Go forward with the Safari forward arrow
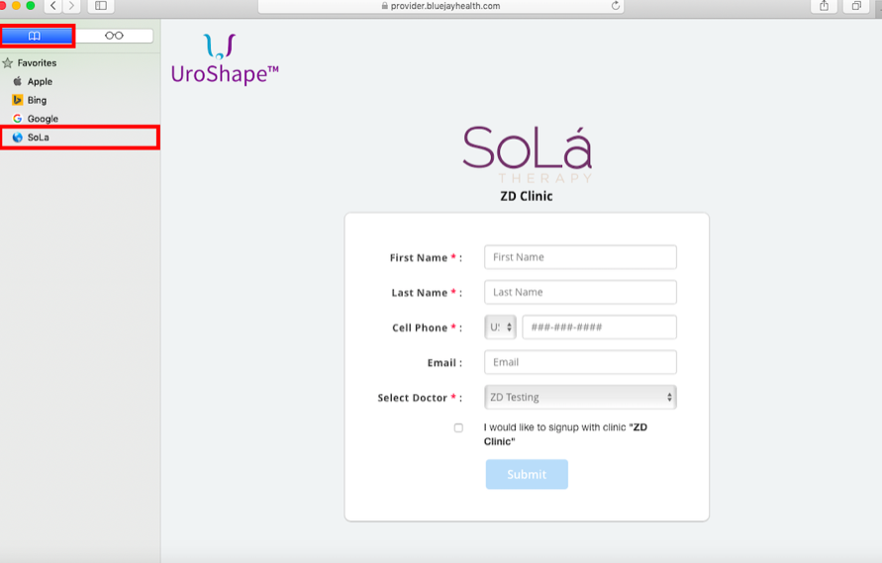The image size is (882, 563). 71,6
